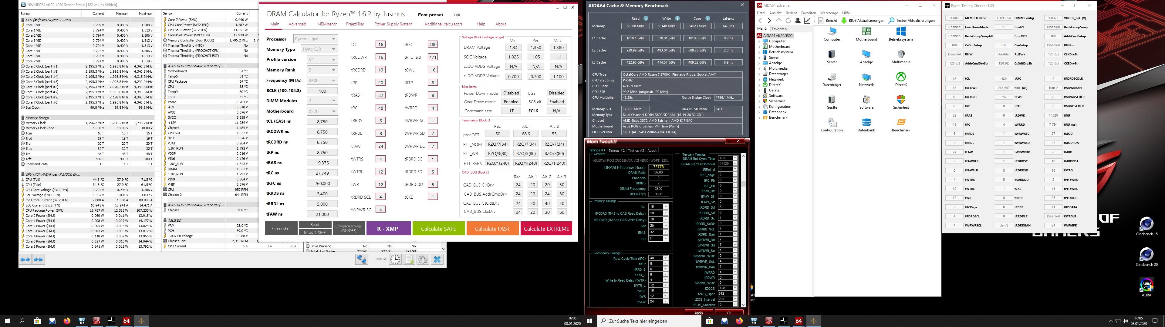This screenshot has height=327, width=1165.
Task: Switch to the Power Supply System tab
Action: pyautogui.click(x=393, y=24)
